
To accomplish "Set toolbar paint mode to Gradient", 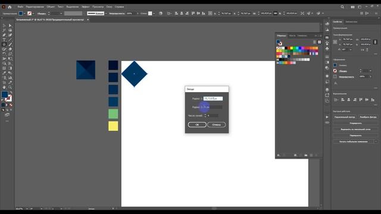I will (x=7, y=105).
